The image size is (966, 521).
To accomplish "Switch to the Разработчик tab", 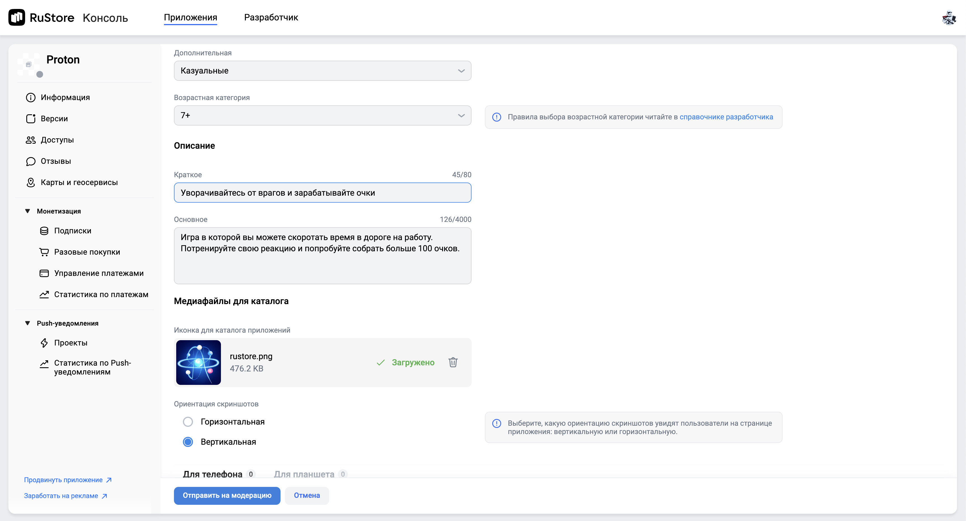I will (x=271, y=18).
